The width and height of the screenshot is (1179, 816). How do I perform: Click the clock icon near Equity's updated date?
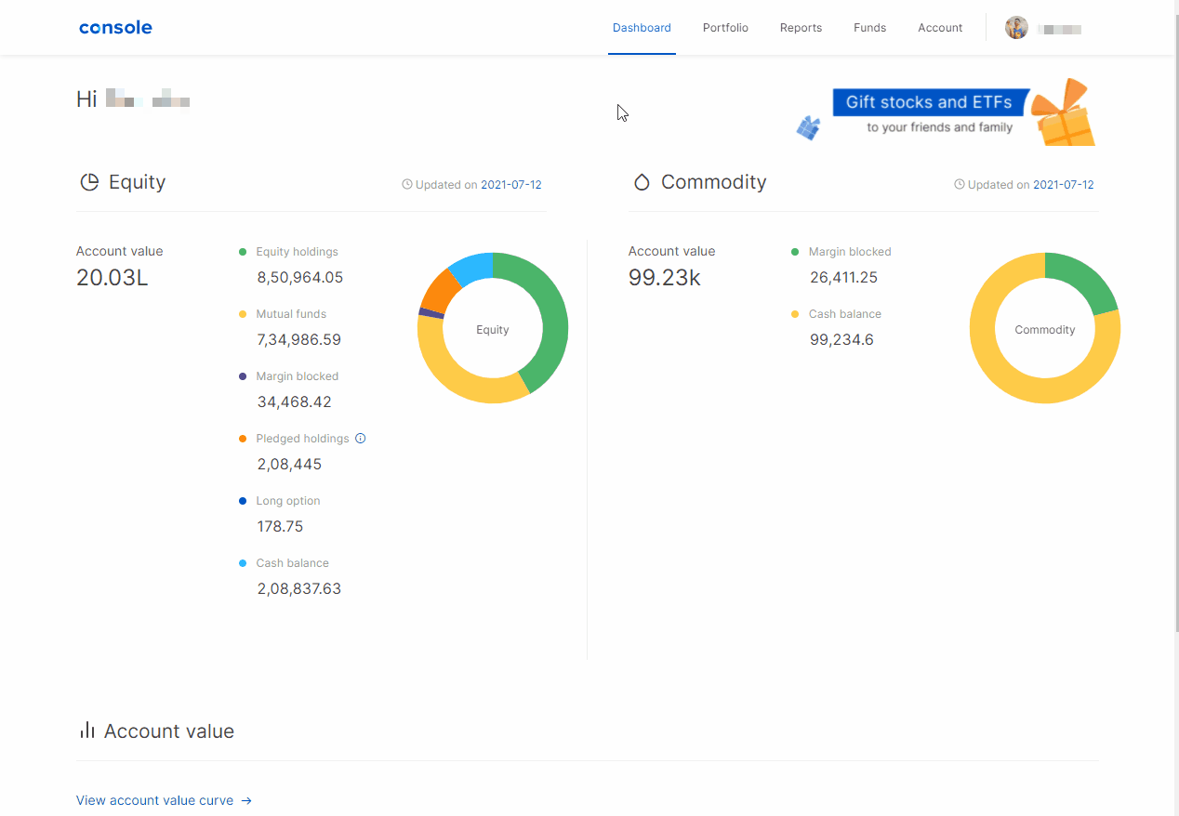[406, 184]
